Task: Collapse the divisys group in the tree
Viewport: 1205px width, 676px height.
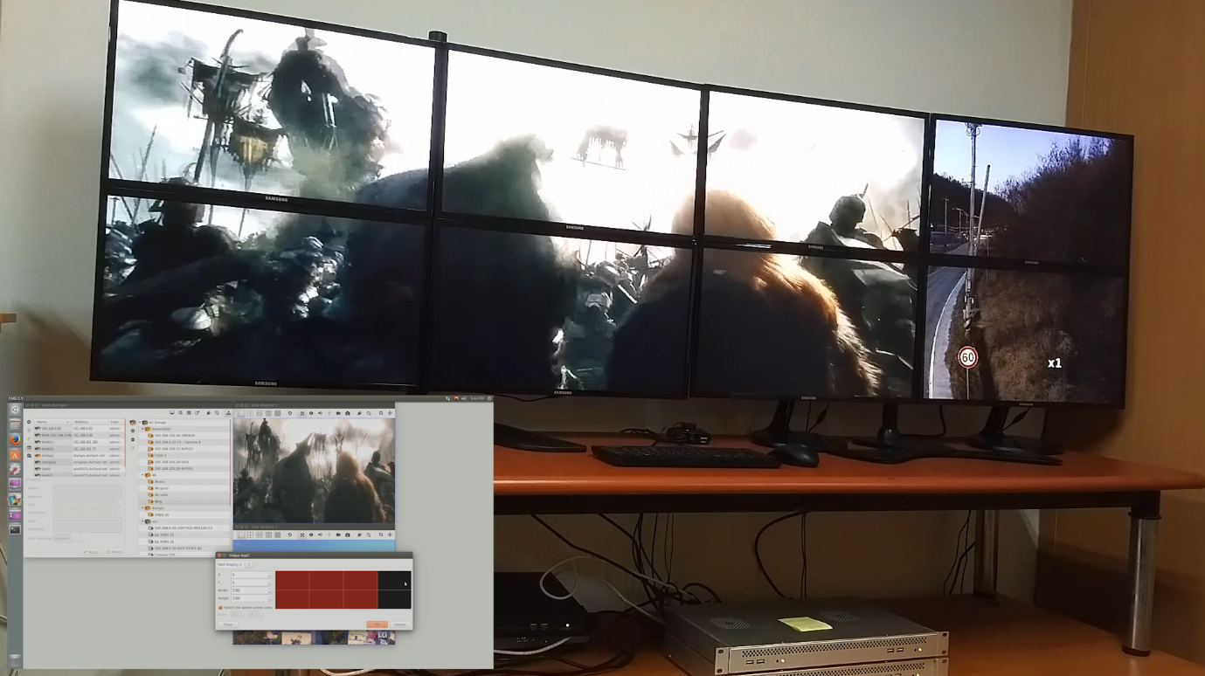Action: click(x=142, y=508)
